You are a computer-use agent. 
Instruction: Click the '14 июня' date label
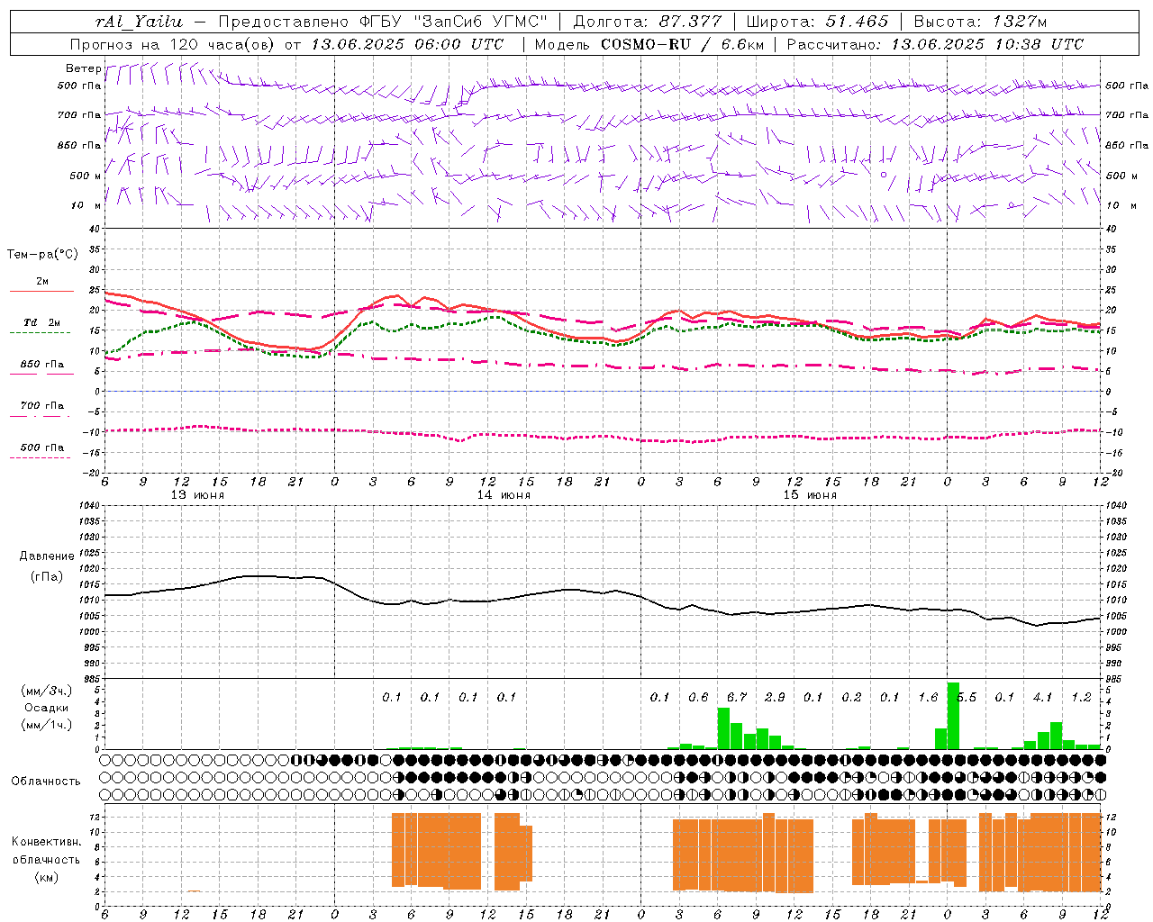point(504,494)
